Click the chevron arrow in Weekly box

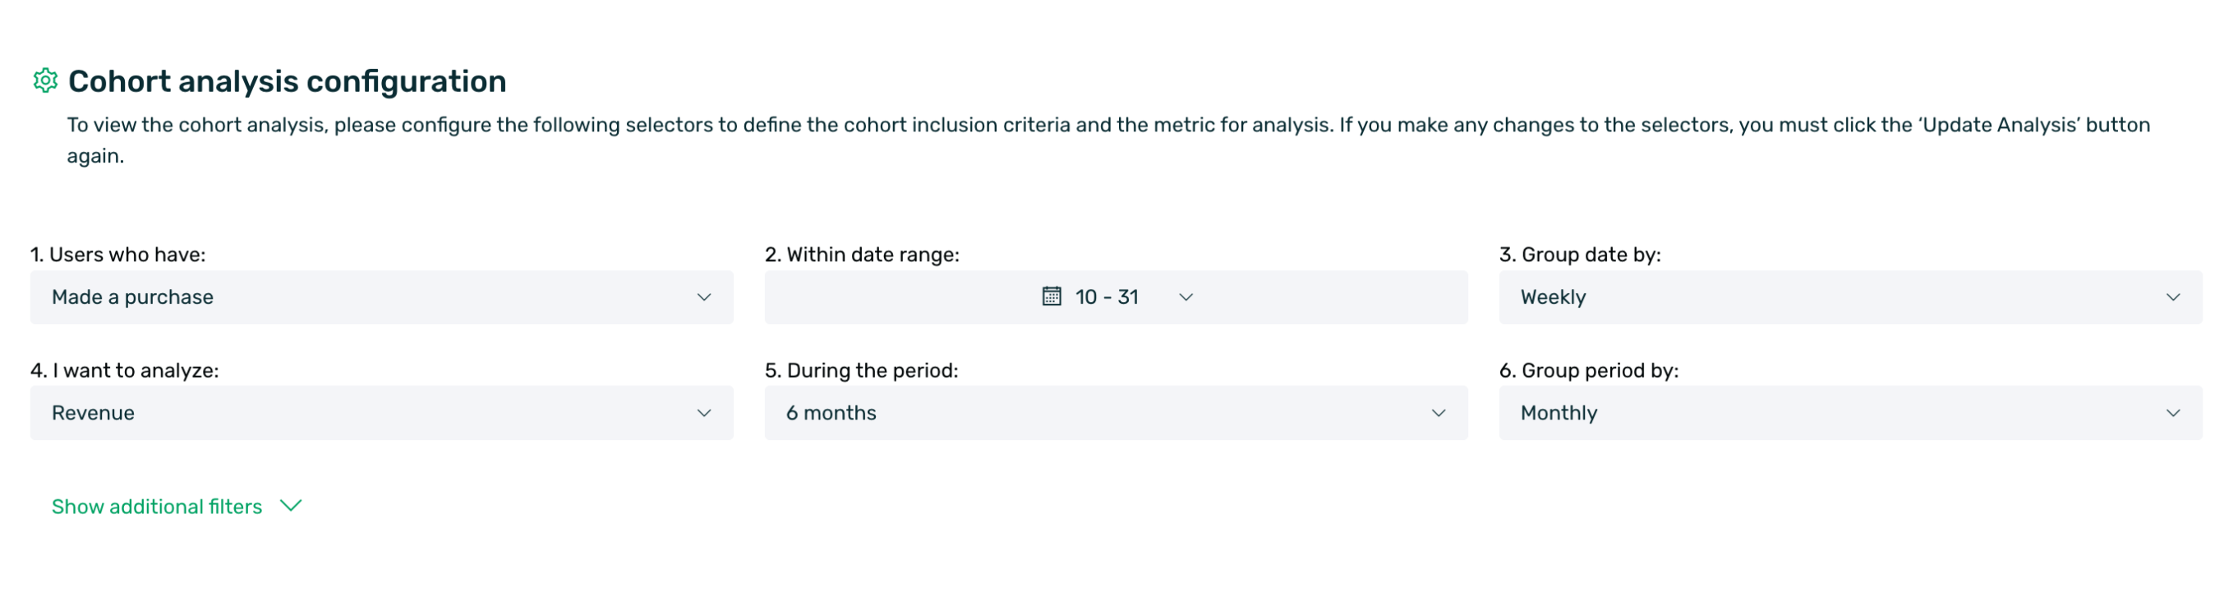[2173, 298]
